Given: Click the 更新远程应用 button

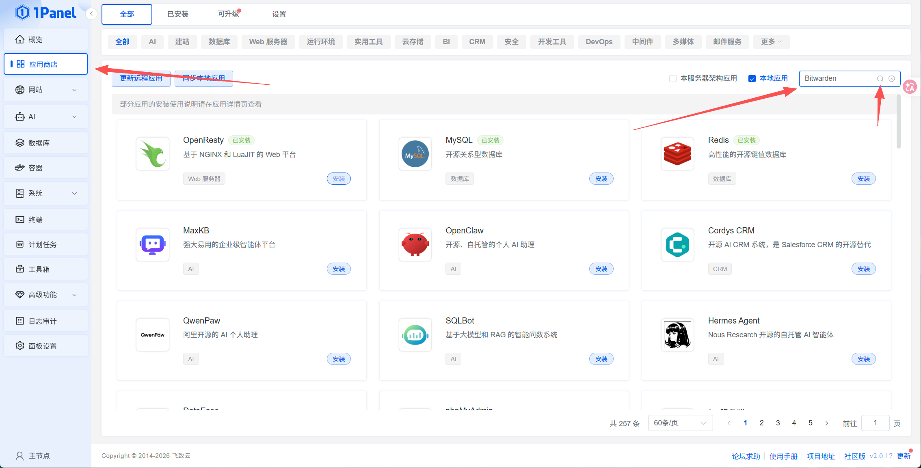Looking at the screenshot, I should 141,78.
